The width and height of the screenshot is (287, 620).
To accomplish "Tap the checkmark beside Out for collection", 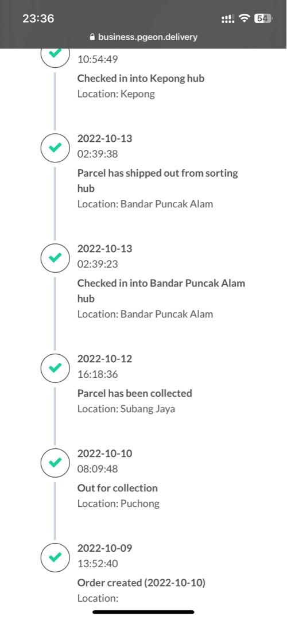I will [56, 462].
